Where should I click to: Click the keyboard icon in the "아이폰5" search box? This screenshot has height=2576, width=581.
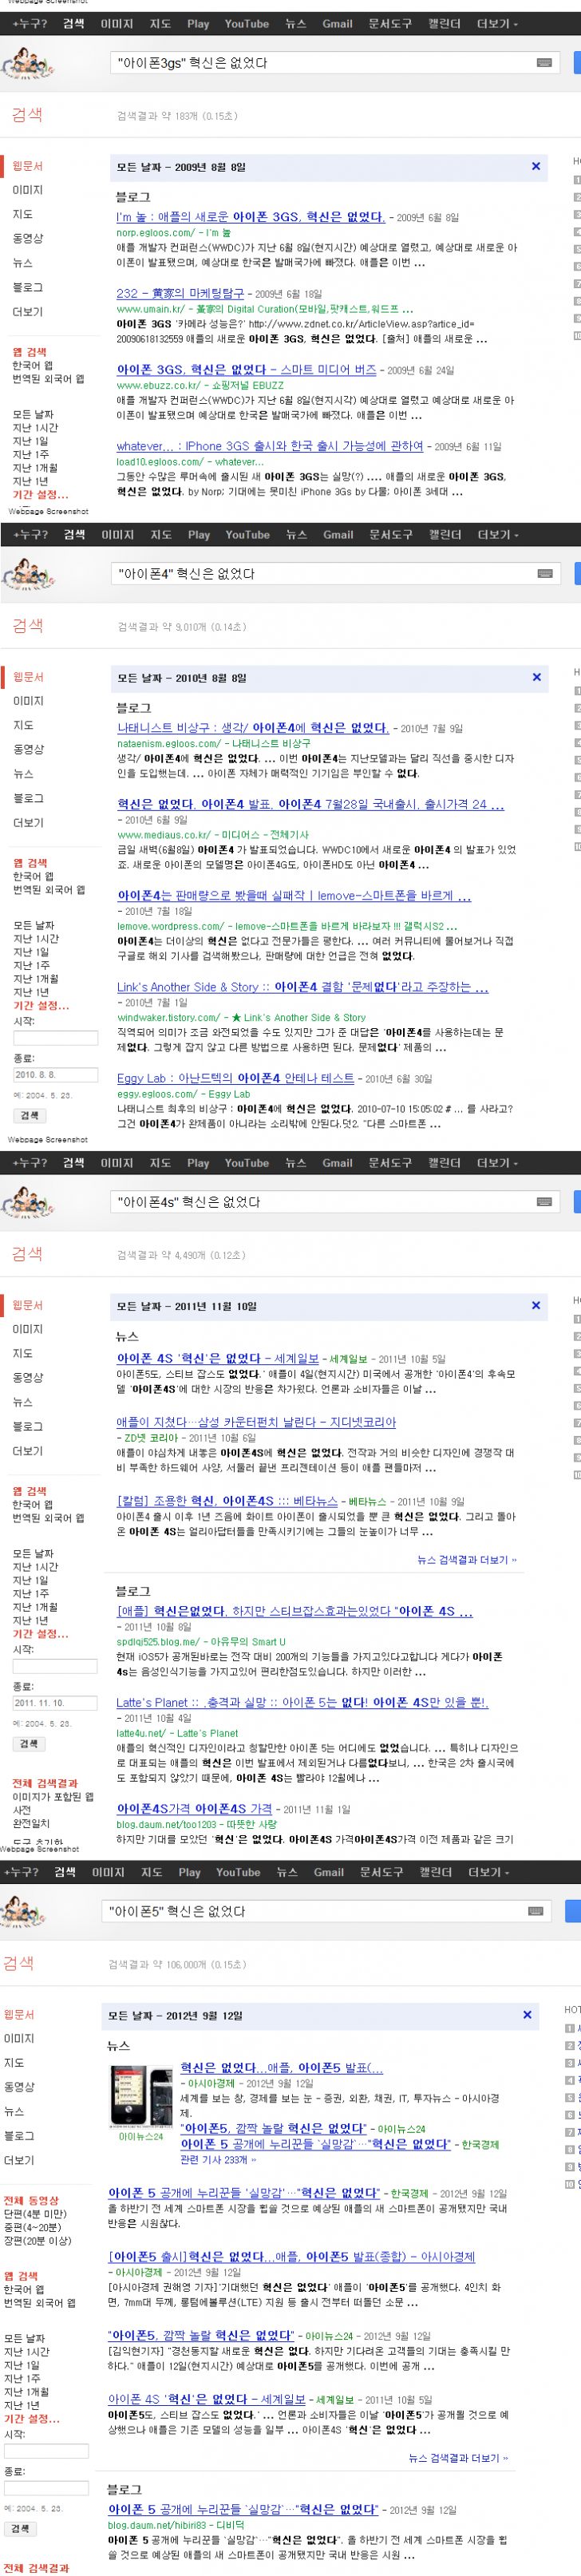click(x=536, y=1911)
